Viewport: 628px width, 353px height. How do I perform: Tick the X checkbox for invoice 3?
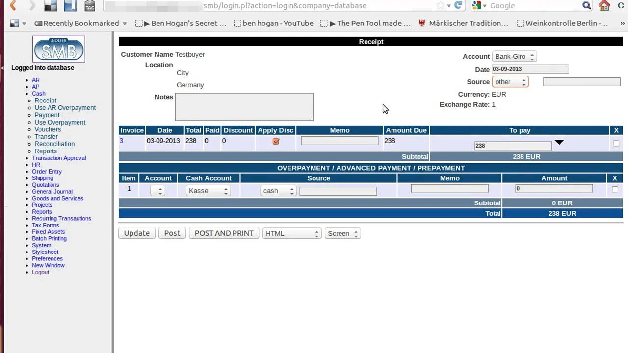[616, 144]
